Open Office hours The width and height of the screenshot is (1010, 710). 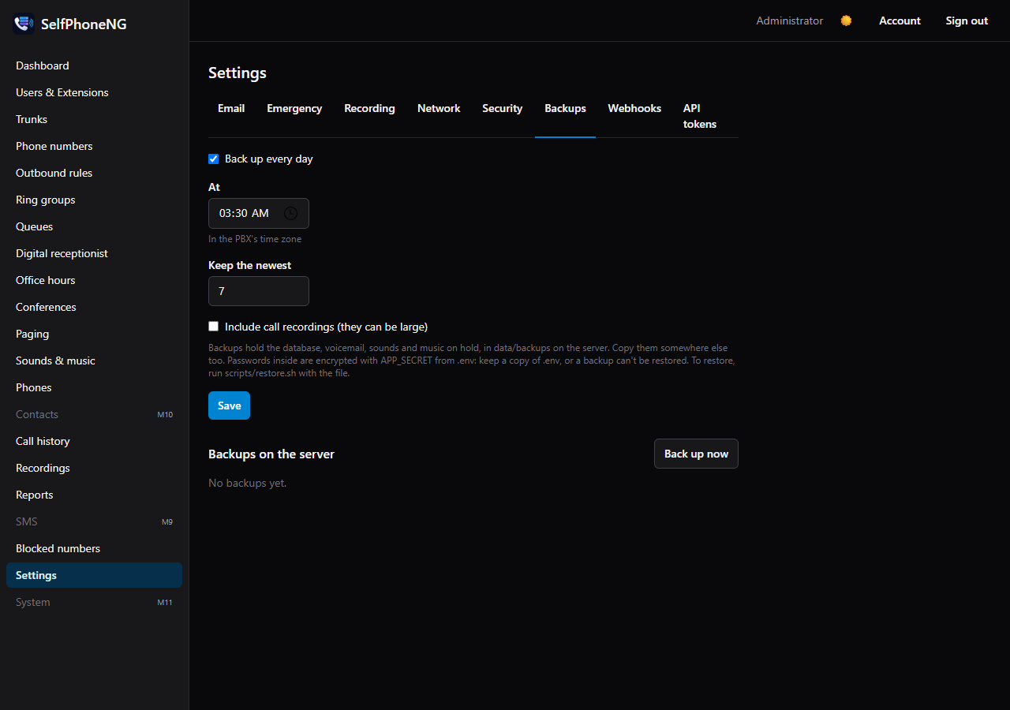[x=94, y=280]
